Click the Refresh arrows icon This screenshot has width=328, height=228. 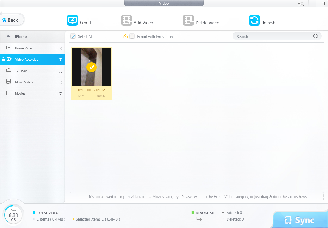pyautogui.click(x=254, y=21)
